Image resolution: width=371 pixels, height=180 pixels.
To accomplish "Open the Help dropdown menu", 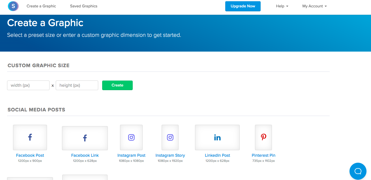I will click(x=282, y=6).
